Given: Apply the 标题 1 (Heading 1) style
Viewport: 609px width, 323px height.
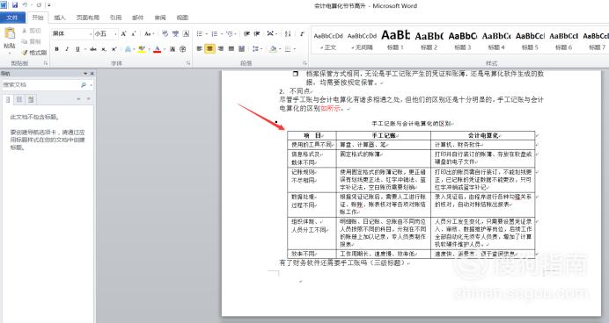Looking at the screenshot, I should (x=395, y=40).
